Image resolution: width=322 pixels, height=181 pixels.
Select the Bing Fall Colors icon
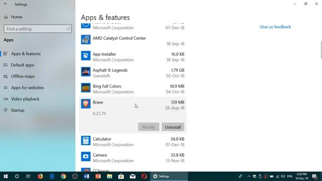(86, 87)
